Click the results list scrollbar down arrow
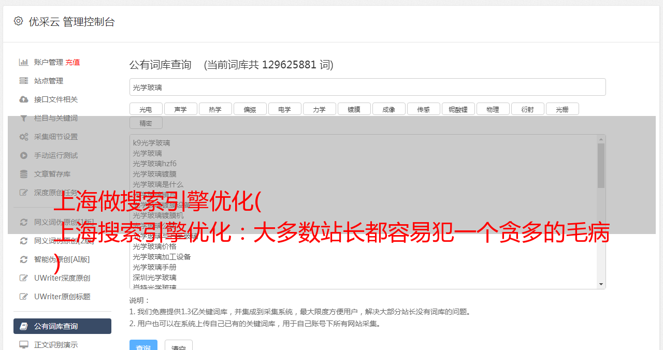This screenshot has height=350, width=663. point(601,284)
